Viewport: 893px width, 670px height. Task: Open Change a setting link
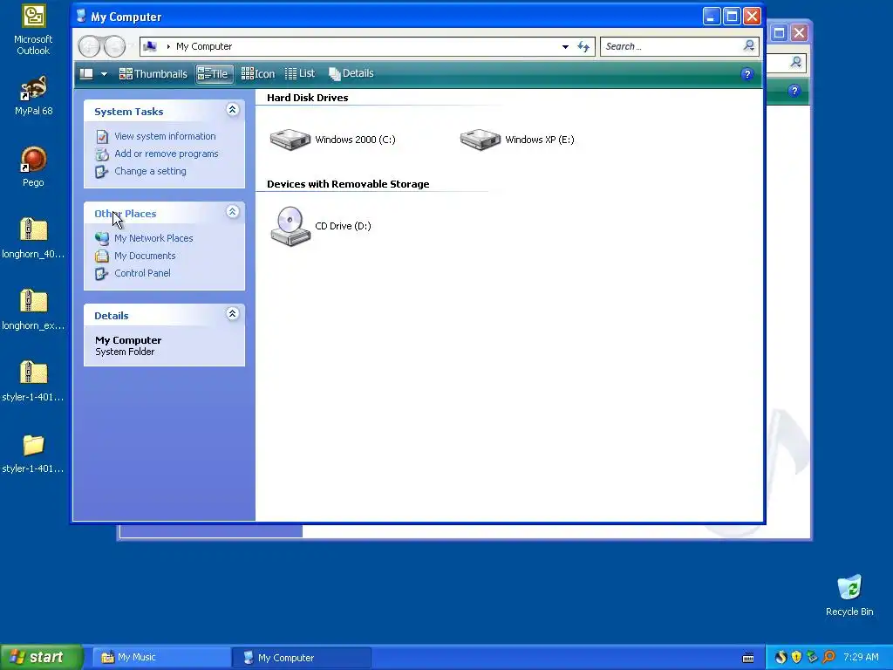150,171
